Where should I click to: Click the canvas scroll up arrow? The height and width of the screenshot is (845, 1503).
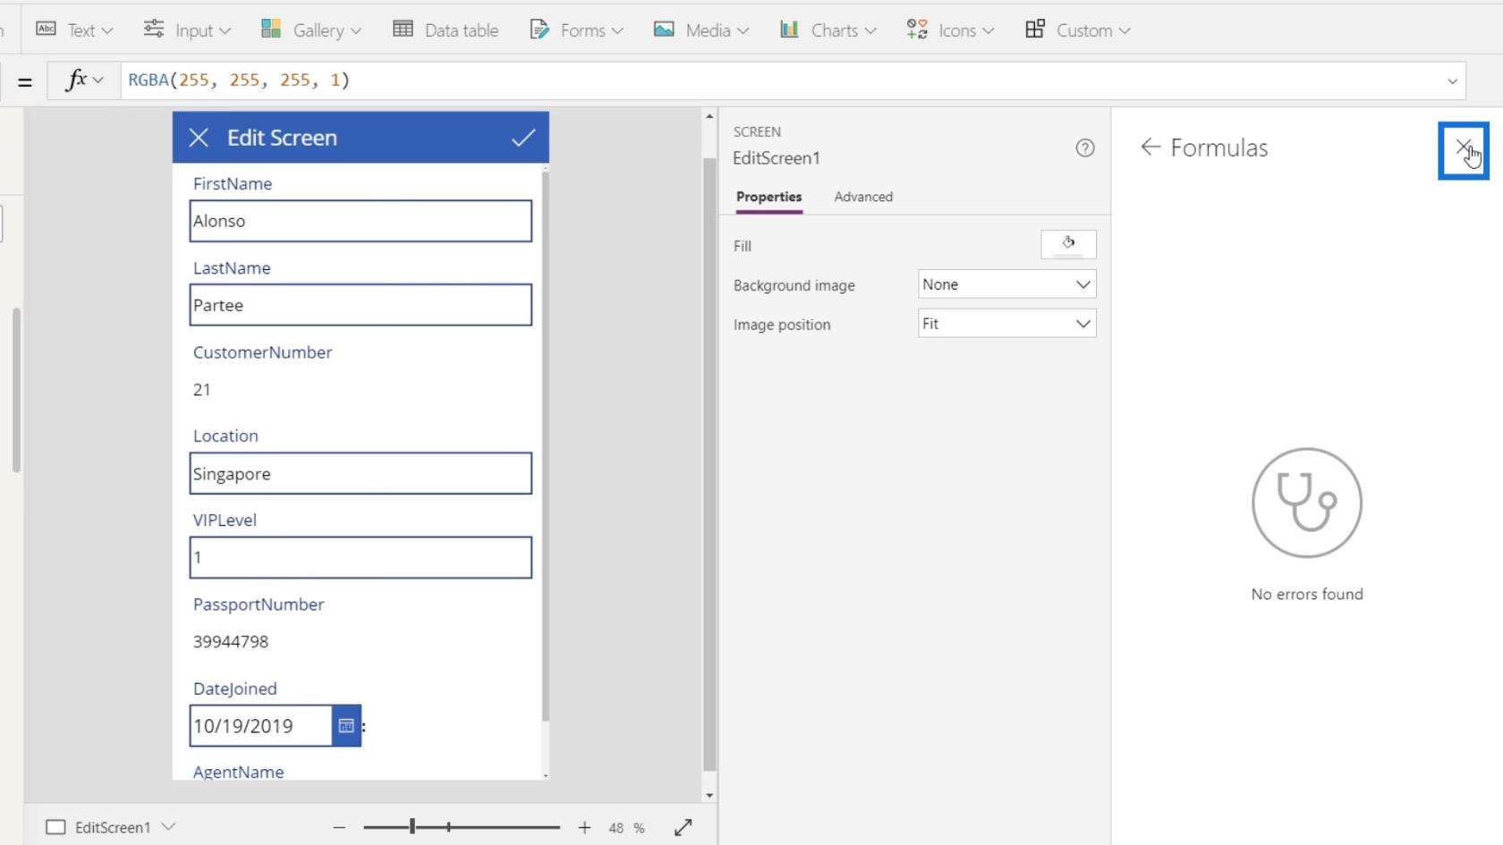(x=709, y=117)
